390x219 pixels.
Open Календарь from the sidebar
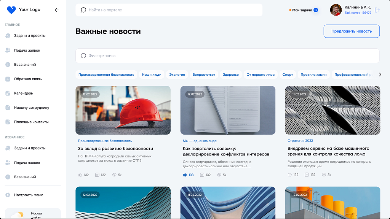click(x=23, y=93)
